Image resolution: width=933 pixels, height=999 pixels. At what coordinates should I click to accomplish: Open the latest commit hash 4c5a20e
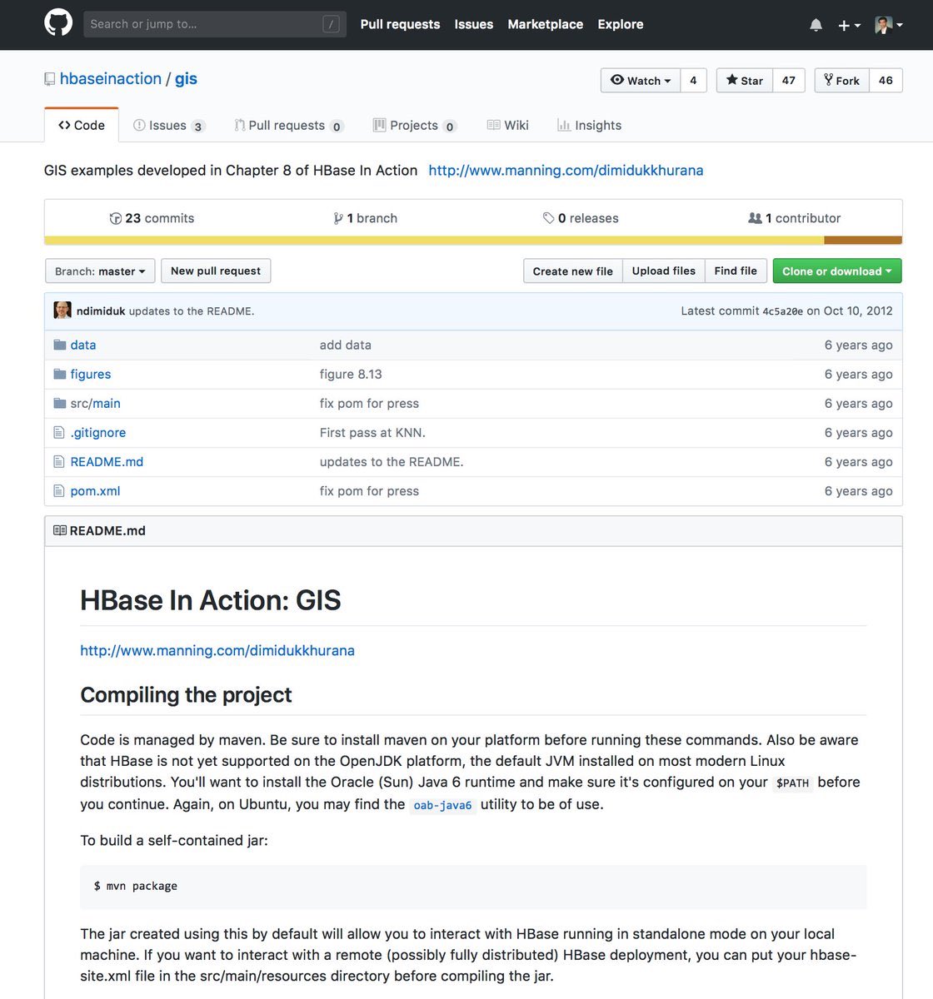pos(783,311)
